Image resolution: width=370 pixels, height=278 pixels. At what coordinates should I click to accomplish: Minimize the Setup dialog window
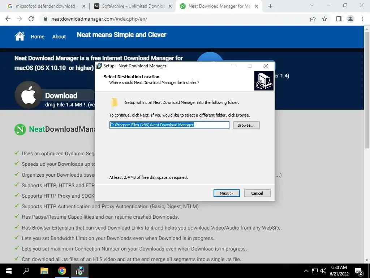[233, 66]
